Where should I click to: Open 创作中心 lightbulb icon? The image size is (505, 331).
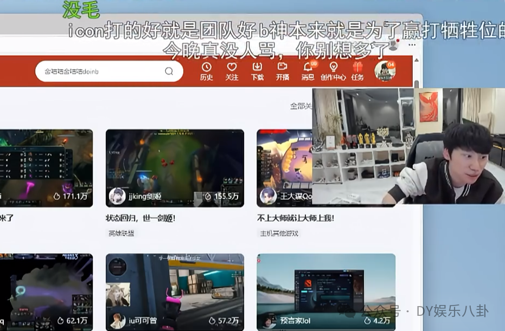[333, 71]
